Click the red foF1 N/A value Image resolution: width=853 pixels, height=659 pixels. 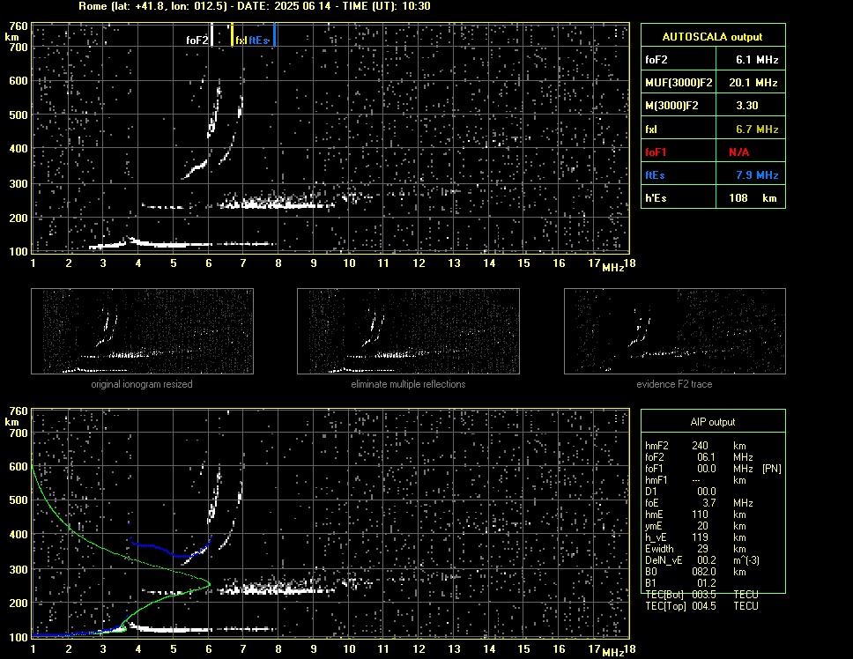(738, 152)
